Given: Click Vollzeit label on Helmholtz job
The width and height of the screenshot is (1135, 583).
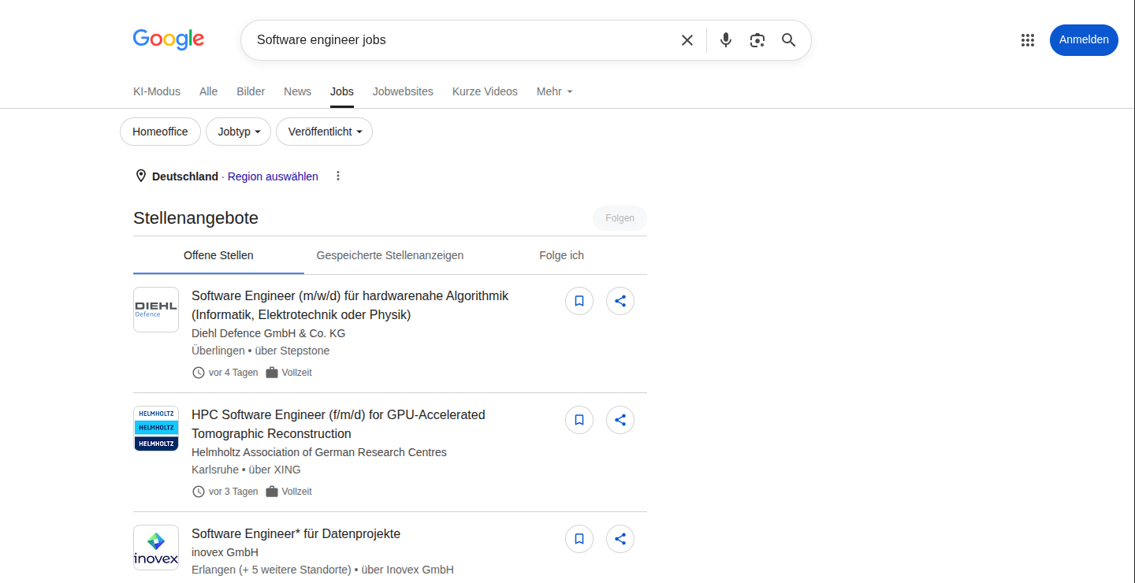Looking at the screenshot, I should 297,492.
